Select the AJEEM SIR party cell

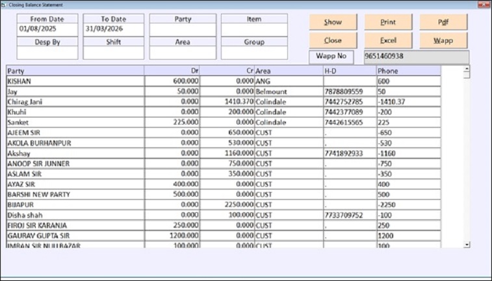[x=75, y=132]
